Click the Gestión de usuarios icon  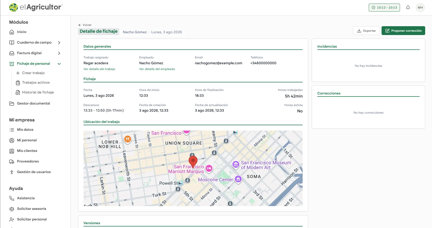tap(12, 172)
